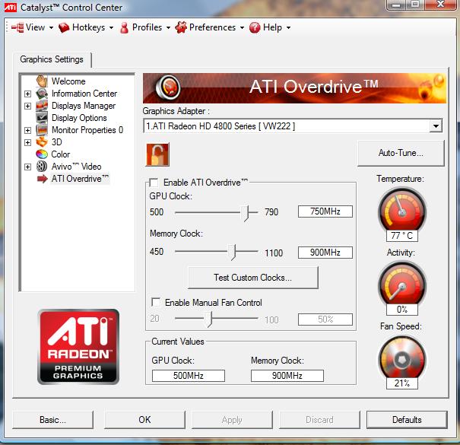Select the Avivo Video film reel icon

click(x=42, y=167)
